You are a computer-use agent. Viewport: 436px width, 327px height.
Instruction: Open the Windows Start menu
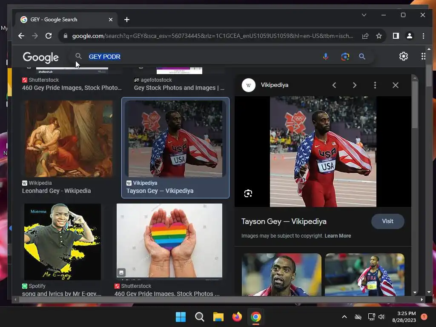click(181, 317)
